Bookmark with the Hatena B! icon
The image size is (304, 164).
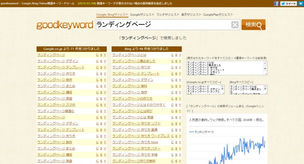click(301, 4)
